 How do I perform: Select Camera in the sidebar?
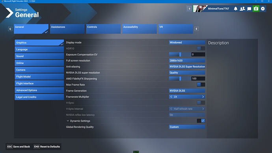pyautogui.click(x=39, y=70)
